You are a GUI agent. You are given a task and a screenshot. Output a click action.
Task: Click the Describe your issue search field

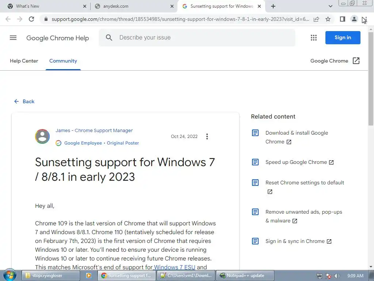tap(197, 38)
